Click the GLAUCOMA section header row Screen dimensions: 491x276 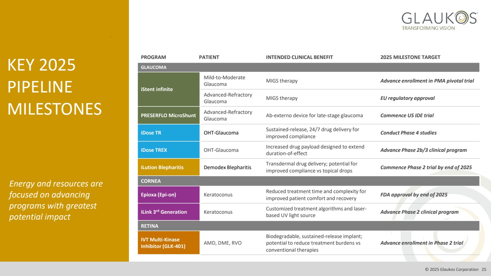[x=309, y=67]
